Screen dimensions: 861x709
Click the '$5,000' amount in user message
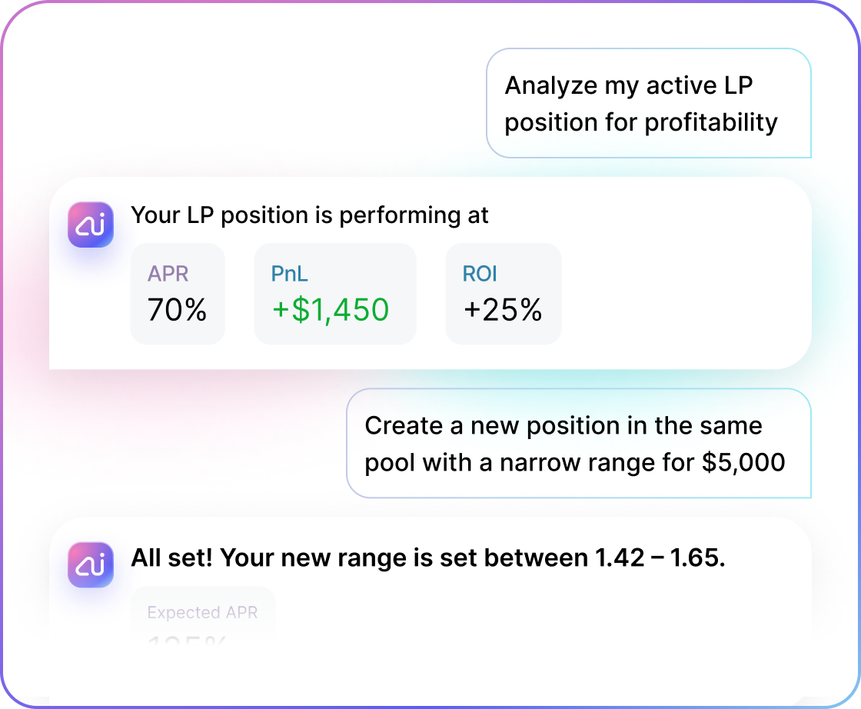(x=743, y=462)
